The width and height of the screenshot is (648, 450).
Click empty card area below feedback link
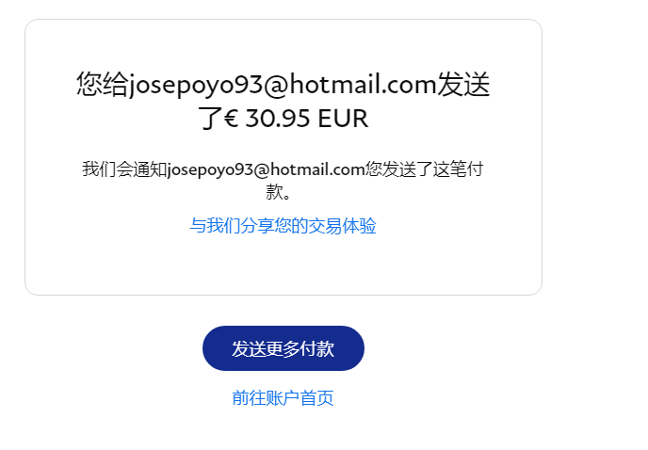[283, 266]
